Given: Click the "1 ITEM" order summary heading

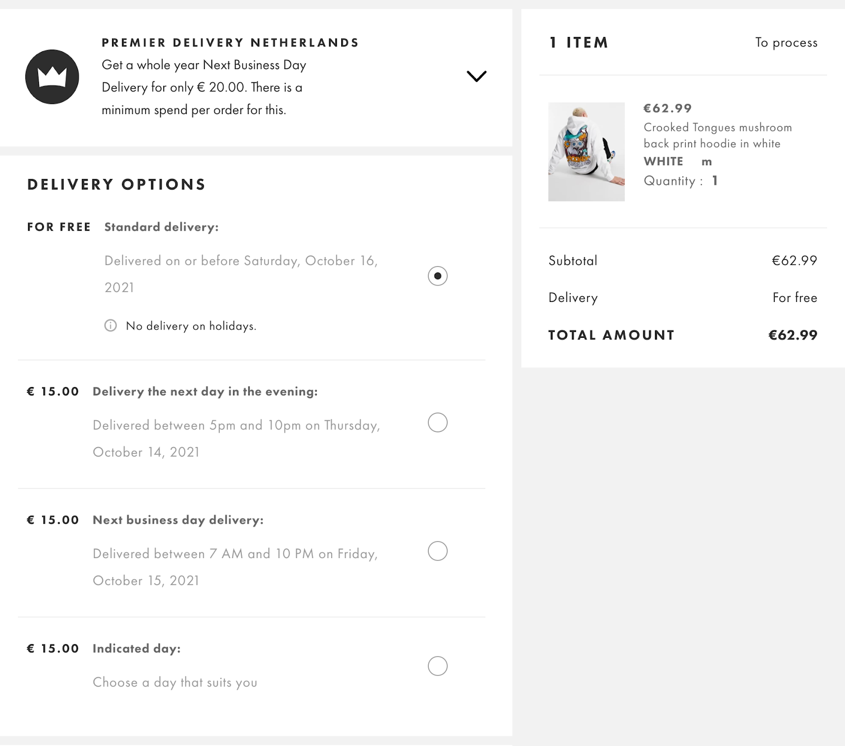Looking at the screenshot, I should click(579, 43).
